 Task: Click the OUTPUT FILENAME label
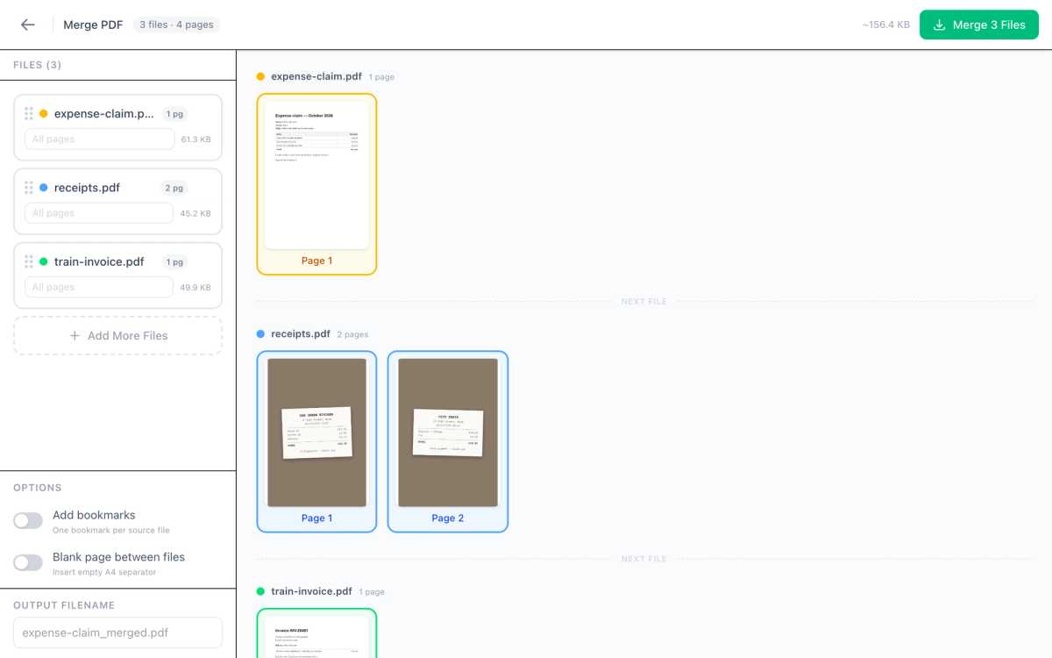pos(64,605)
